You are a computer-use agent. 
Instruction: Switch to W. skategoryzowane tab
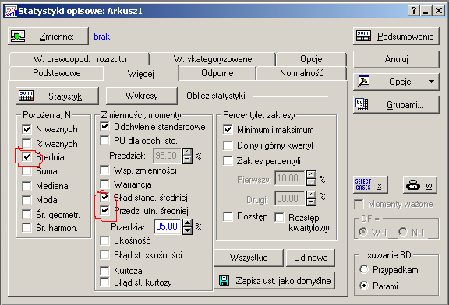pyautogui.click(x=213, y=59)
